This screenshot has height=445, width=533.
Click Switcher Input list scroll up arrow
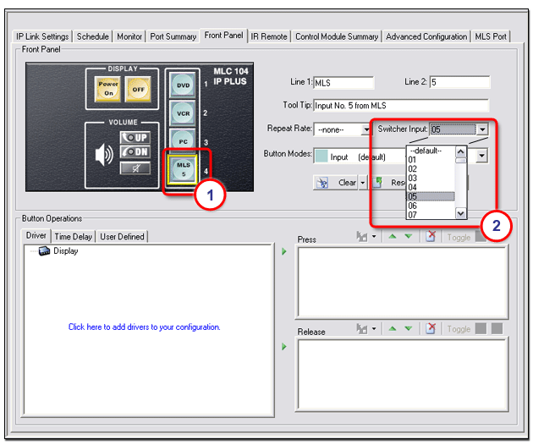460,151
